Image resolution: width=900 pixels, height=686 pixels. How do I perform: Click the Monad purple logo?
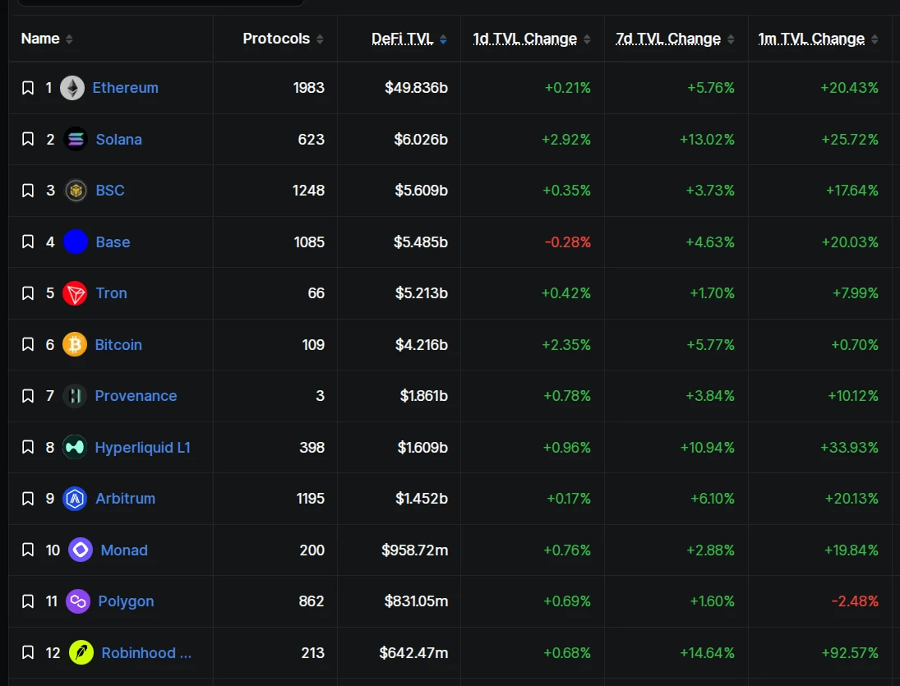pyautogui.click(x=81, y=550)
